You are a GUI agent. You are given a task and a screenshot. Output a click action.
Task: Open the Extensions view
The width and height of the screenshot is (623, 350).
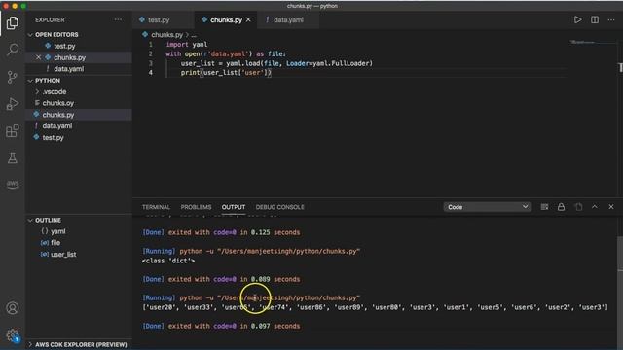coord(13,130)
